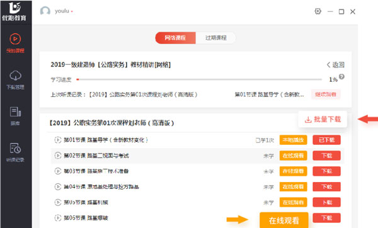378x228 pixels.
Task: Click 已下载 button for 第01节课
Action: click(x=326, y=140)
